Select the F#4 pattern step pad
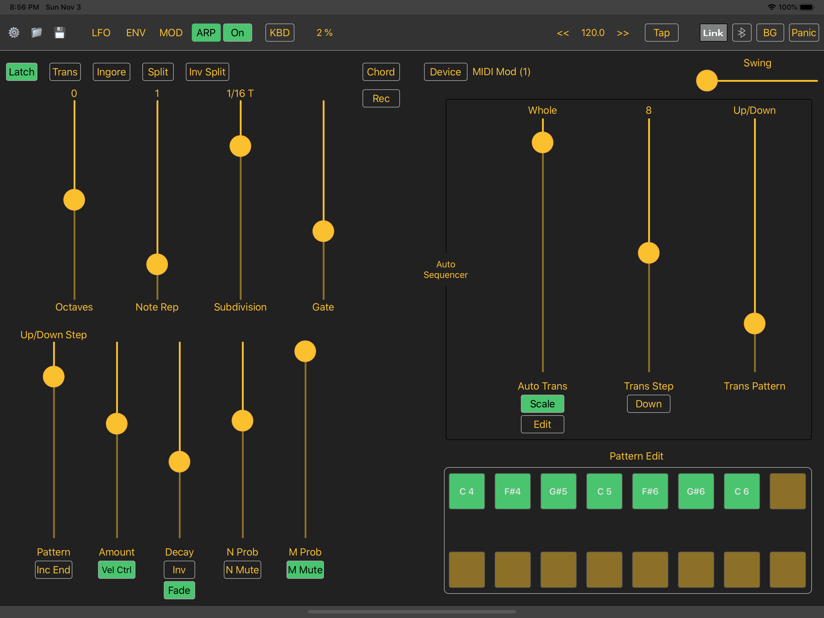Image resolution: width=824 pixels, height=618 pixels. (512, 491)
